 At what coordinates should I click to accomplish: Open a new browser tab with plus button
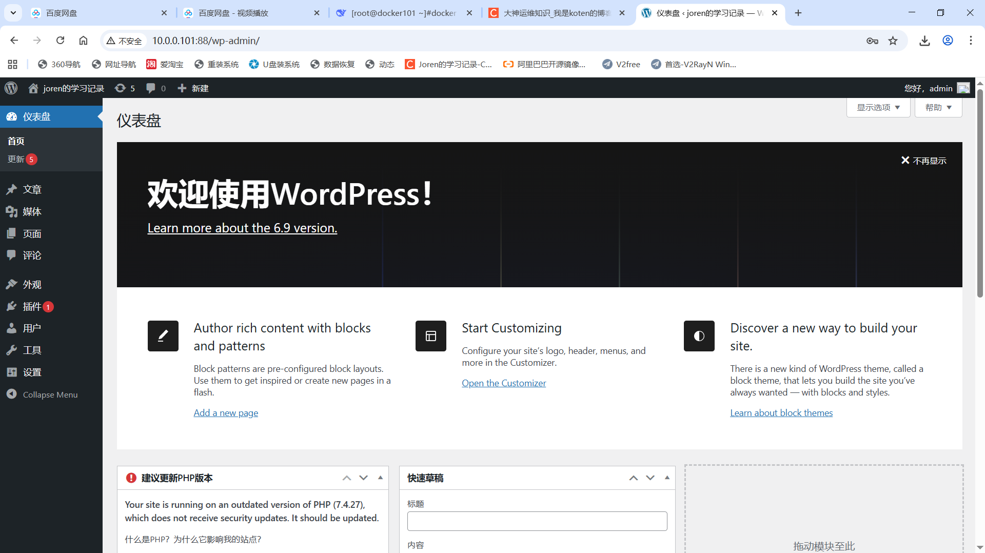[798, 13]
